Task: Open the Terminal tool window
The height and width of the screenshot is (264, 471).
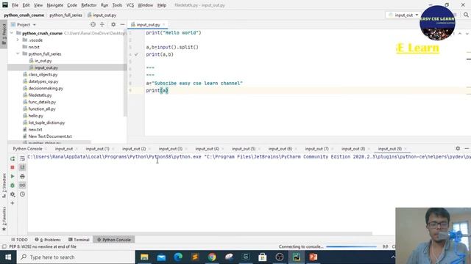Action: pos(79,240)
